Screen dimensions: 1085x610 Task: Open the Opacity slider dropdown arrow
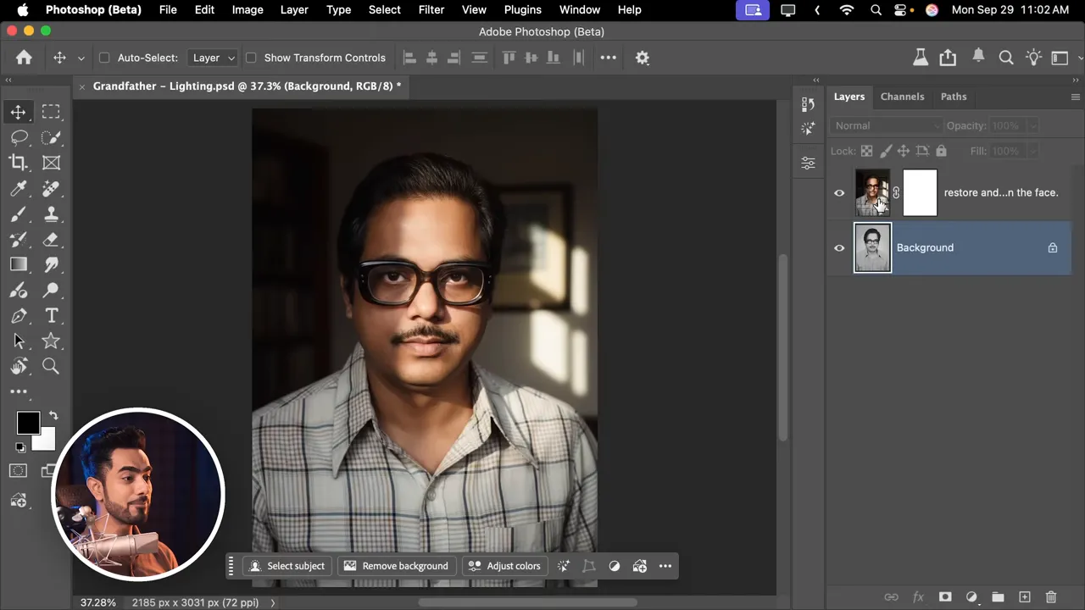(1032, 125)
